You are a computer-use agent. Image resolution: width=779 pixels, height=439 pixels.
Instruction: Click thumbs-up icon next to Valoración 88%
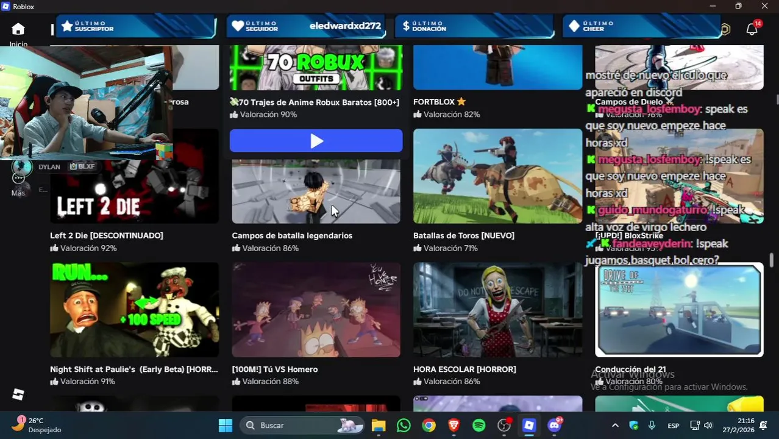[236, 382]
